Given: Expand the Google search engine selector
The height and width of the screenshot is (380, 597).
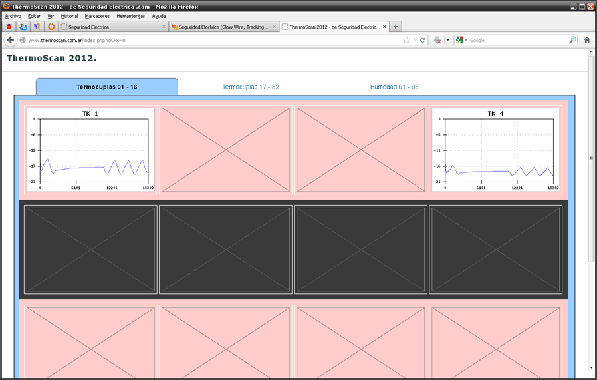Looking at the screenshot, I should pyautogui.click(x=461, y=40).
